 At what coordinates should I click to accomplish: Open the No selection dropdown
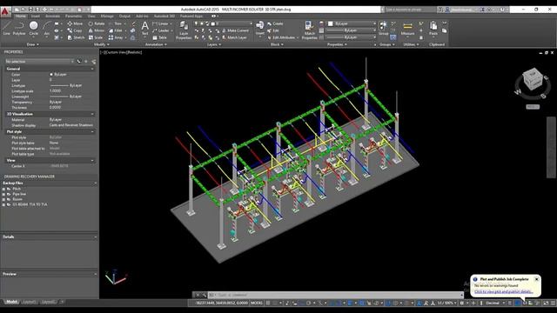click(39, 62)
